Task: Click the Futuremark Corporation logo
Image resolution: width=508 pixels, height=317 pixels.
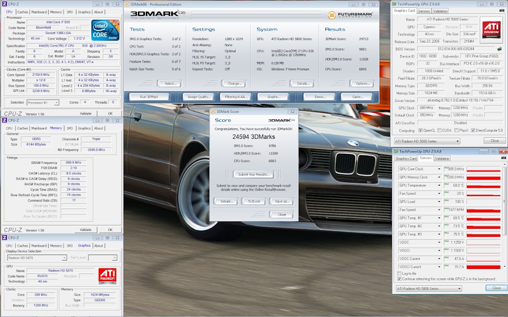Action: (350, 15)
